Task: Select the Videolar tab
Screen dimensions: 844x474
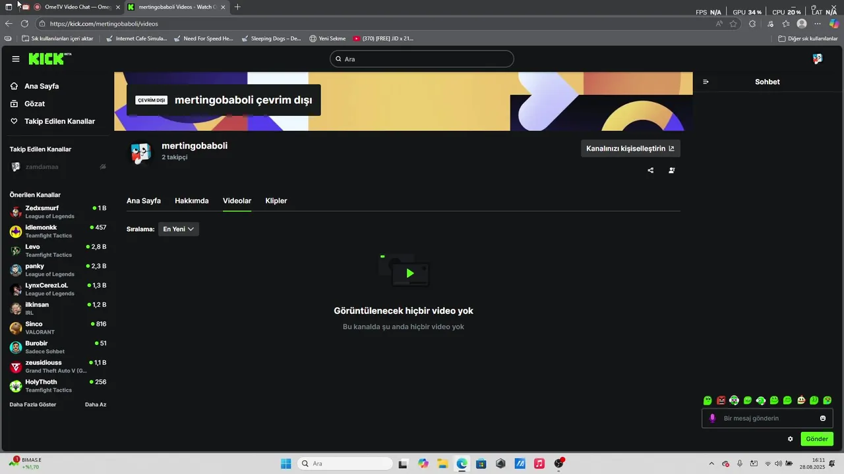Action: pos(237,201)
